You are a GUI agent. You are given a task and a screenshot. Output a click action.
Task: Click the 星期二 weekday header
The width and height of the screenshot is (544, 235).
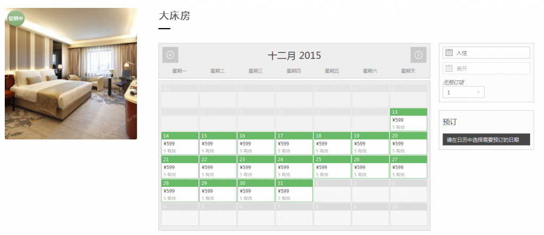(217, 71)
